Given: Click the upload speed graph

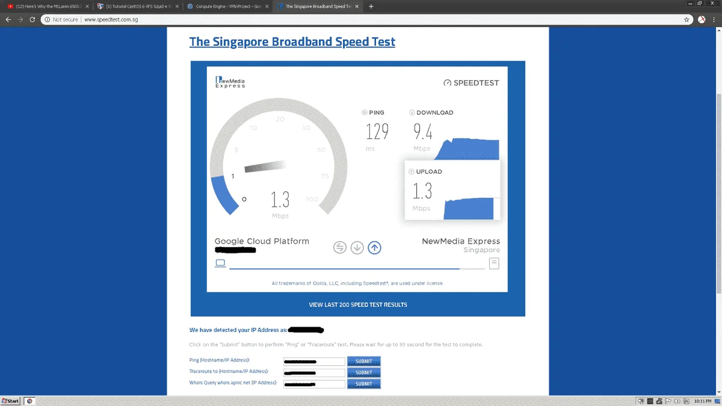Looking at the screenshot, I should [469, 209].
